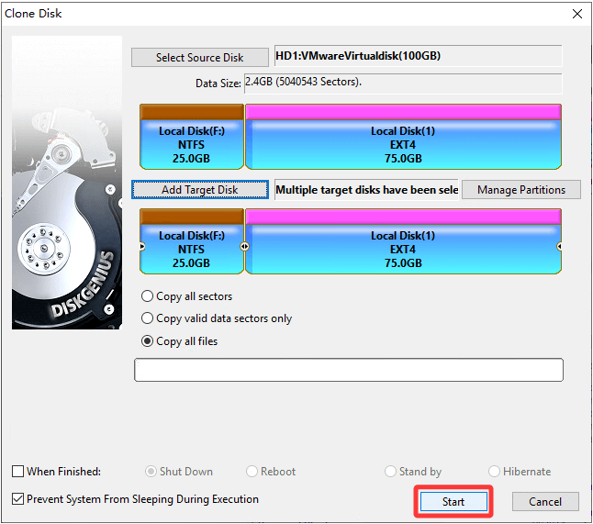
Task: Select target Local Disk(1) EXT4 partition block
Action: pos(402,249)
